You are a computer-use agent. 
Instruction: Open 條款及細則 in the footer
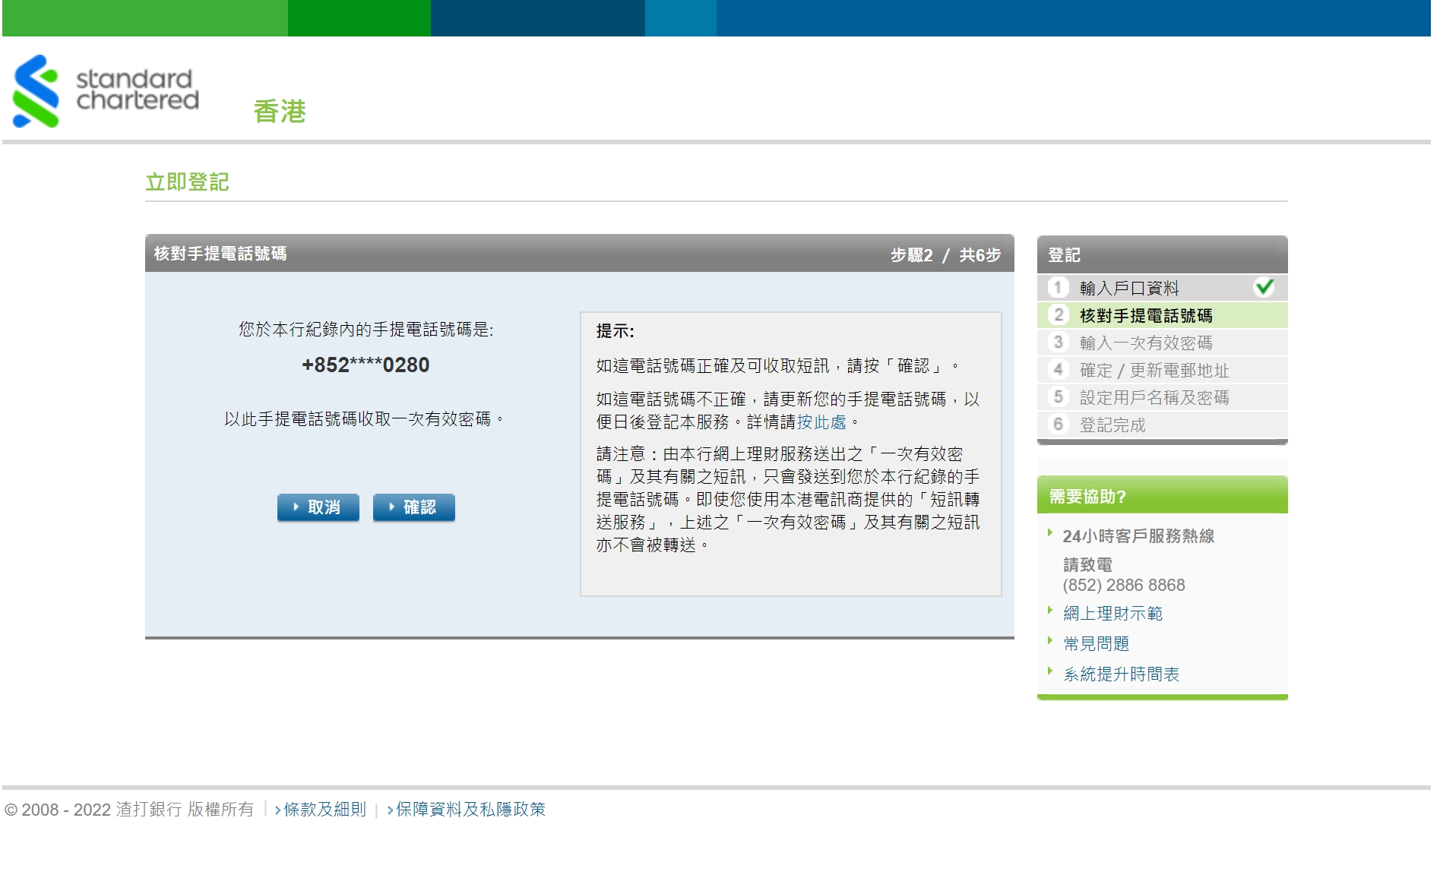click(324, 810)
